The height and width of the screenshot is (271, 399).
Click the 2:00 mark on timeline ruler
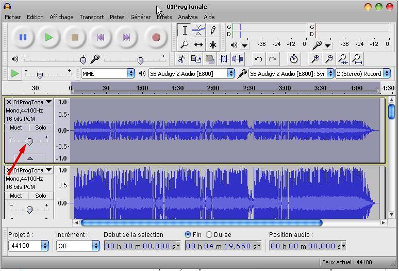pyautogui.click(x=213, y=88)
